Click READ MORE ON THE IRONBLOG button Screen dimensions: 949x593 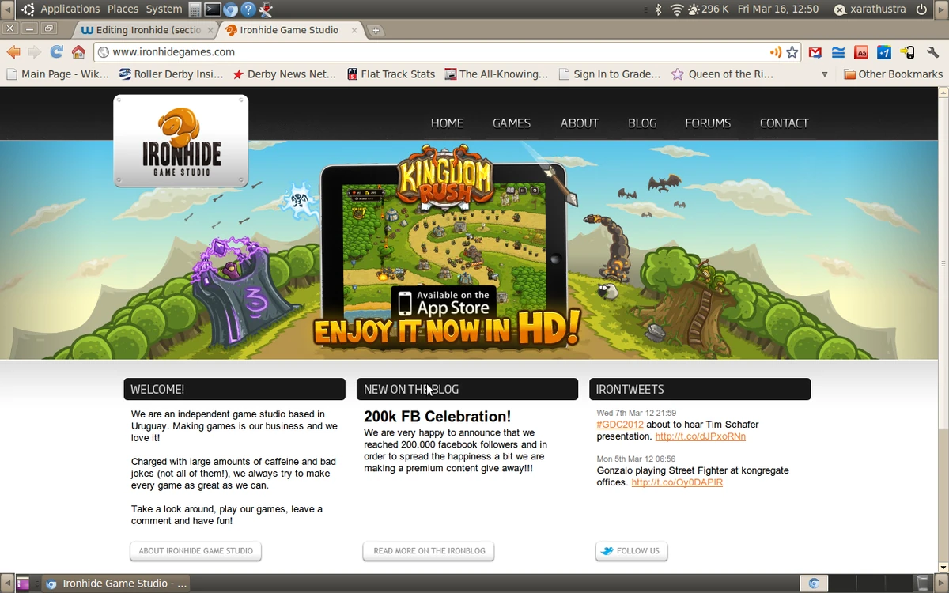tap(428, 551)
